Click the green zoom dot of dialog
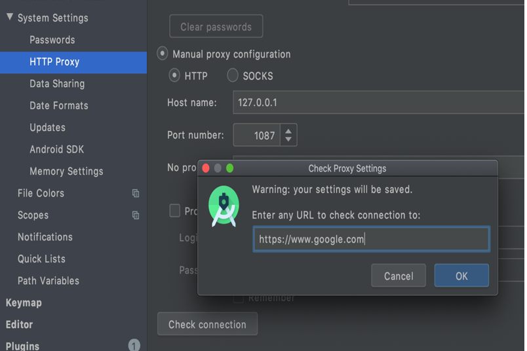Screen dimensions: 527x351 click(x=229, y=168)
